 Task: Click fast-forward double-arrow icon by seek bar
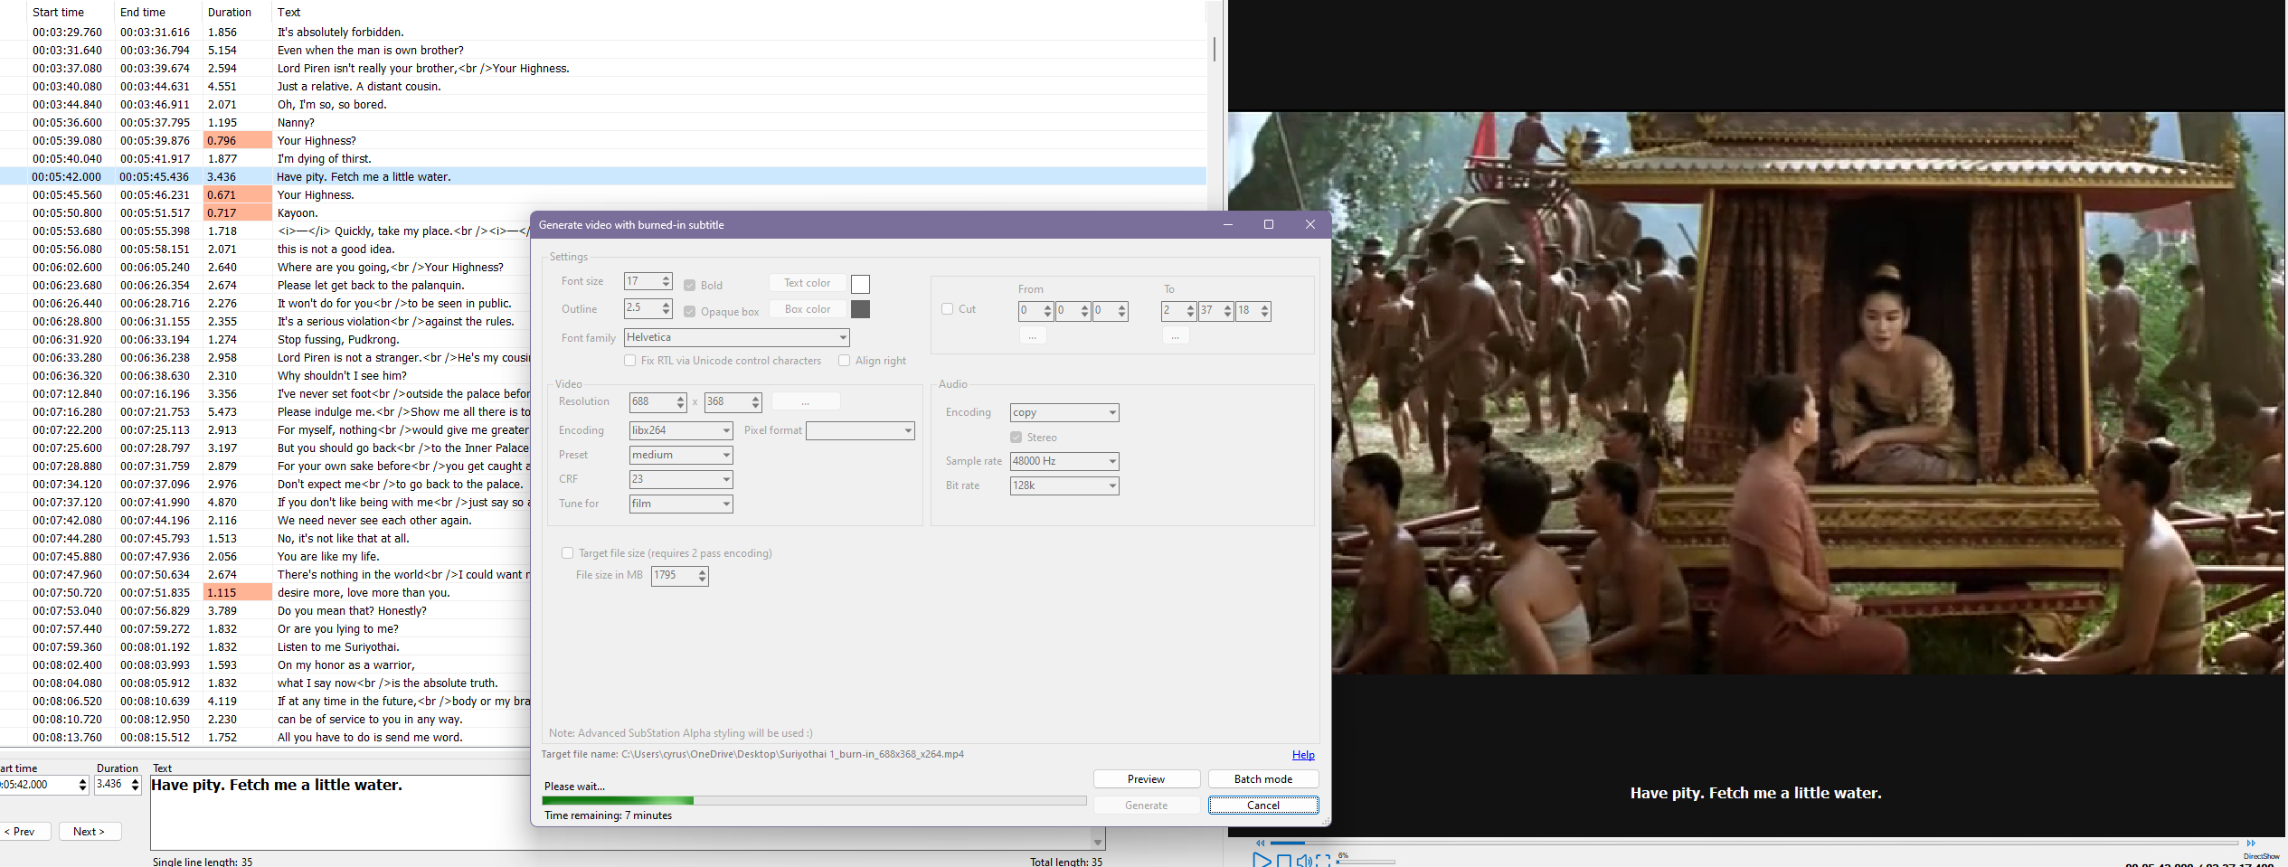(2251, 843)
